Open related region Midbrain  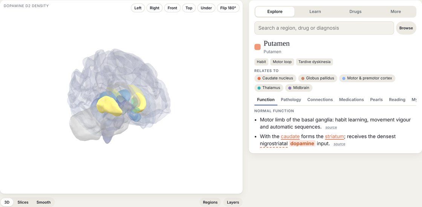pyautogui.click(x=298, y=88)
